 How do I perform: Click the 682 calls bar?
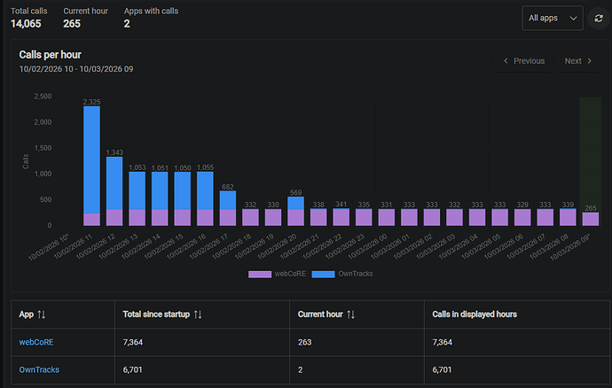click(228, 208)
